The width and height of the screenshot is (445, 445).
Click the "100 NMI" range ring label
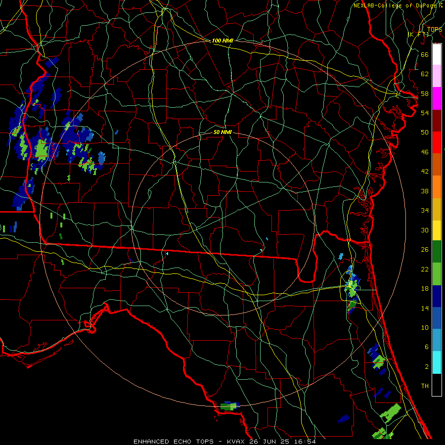pyautogui.click(x=222, y=41)
